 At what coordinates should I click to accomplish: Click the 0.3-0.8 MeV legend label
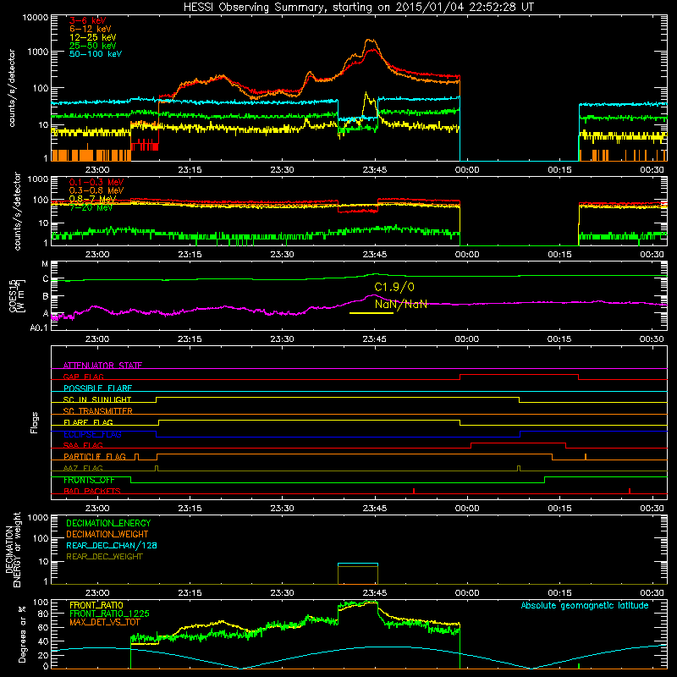96,190
